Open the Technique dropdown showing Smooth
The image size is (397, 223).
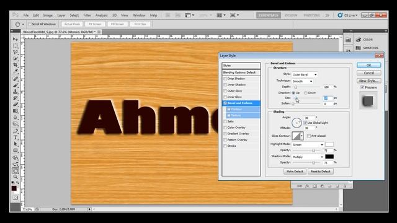302,81
